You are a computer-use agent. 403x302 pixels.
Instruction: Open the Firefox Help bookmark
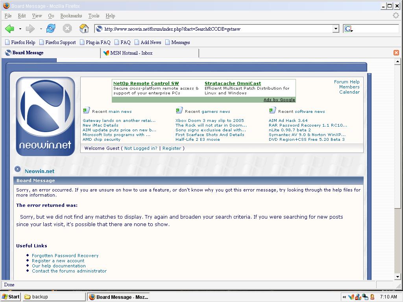pyautogui.click(x=20, y=42)
